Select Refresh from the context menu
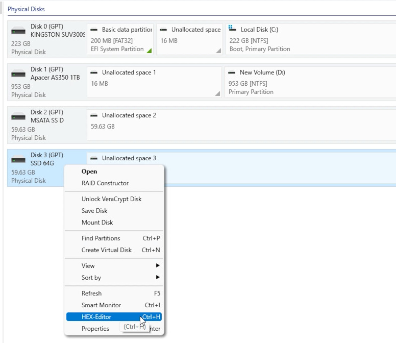The height and width of the screenshot is (343, 396). 114,293
